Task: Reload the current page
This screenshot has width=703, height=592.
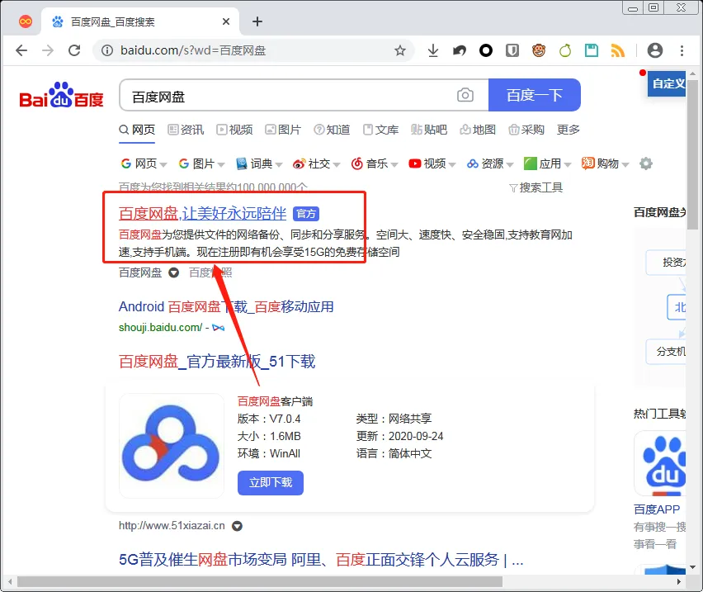Action: tap(74, 50)
